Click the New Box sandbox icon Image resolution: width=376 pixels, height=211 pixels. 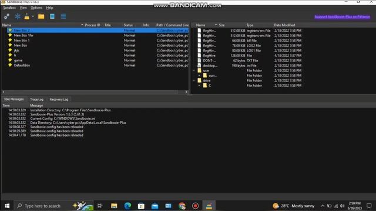(x=10, y=45)
